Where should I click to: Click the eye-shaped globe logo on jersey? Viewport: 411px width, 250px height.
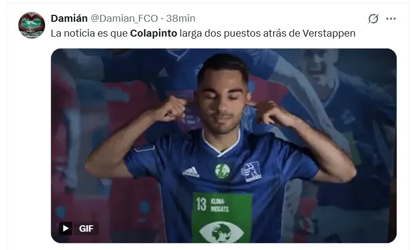coord(221,232)
